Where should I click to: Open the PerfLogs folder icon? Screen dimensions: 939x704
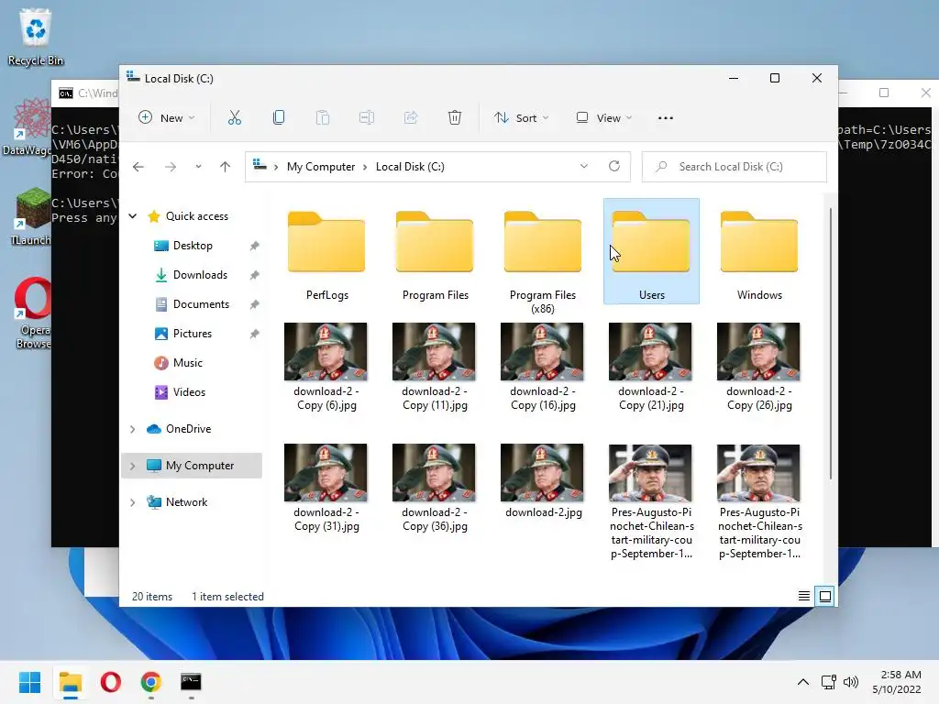pyautogui.click(x=326, y=242)
